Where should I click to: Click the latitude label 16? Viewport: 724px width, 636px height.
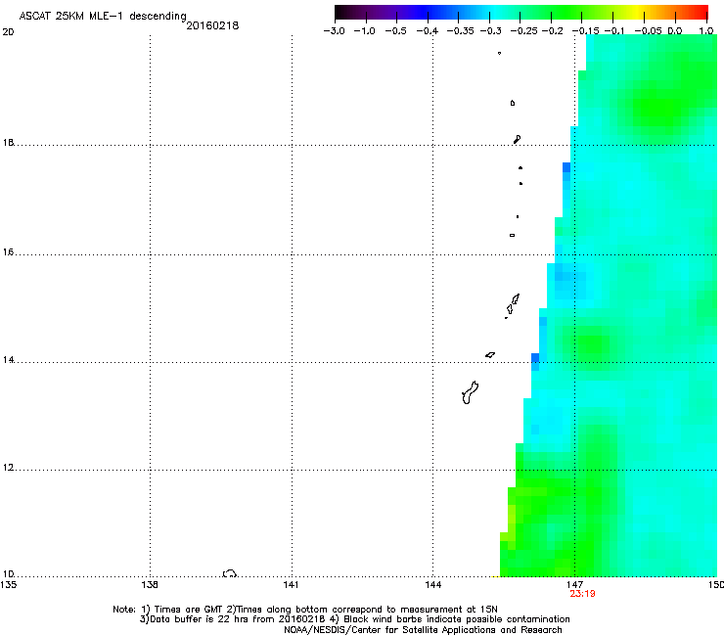click(x=8, y=252)
